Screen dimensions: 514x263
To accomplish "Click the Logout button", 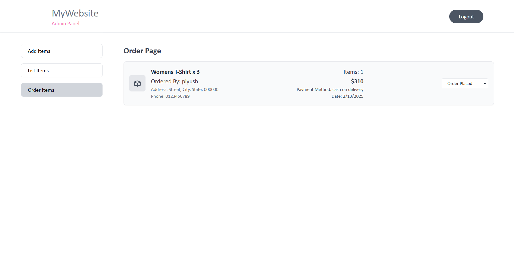I will pos(466,17).
